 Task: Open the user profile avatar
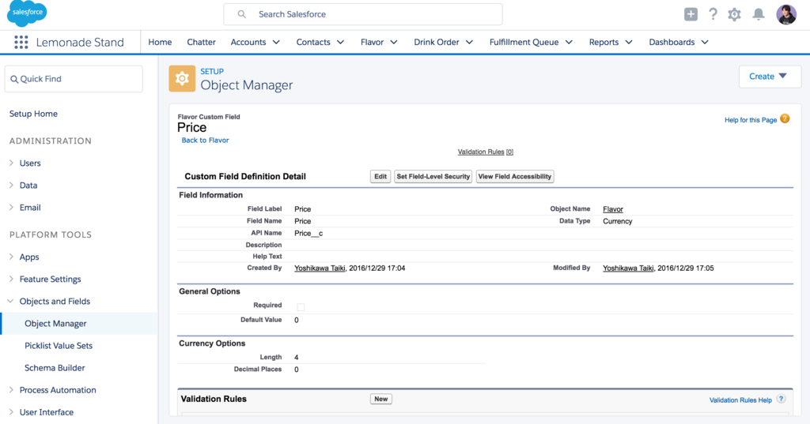[786, 14]
